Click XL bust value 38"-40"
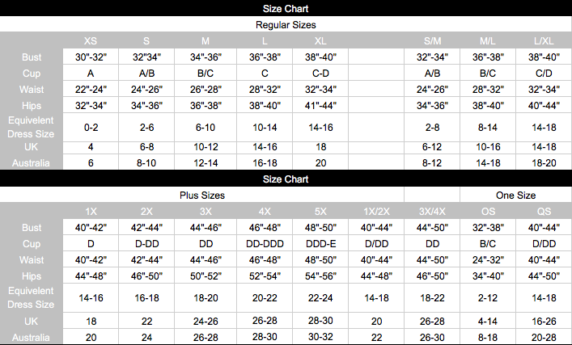This screenshot has height=345, width=572. coord(320,57)
